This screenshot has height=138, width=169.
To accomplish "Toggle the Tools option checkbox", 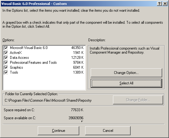I will tap(6, 72).
